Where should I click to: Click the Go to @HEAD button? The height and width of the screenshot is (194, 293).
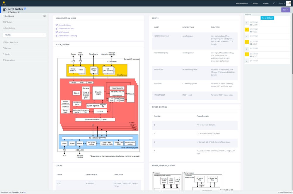point(268,18)
